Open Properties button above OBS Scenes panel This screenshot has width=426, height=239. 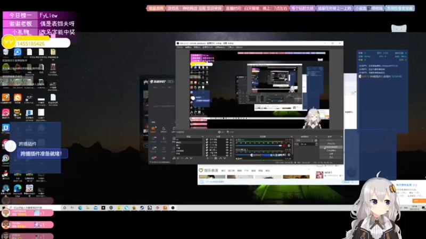221,132
